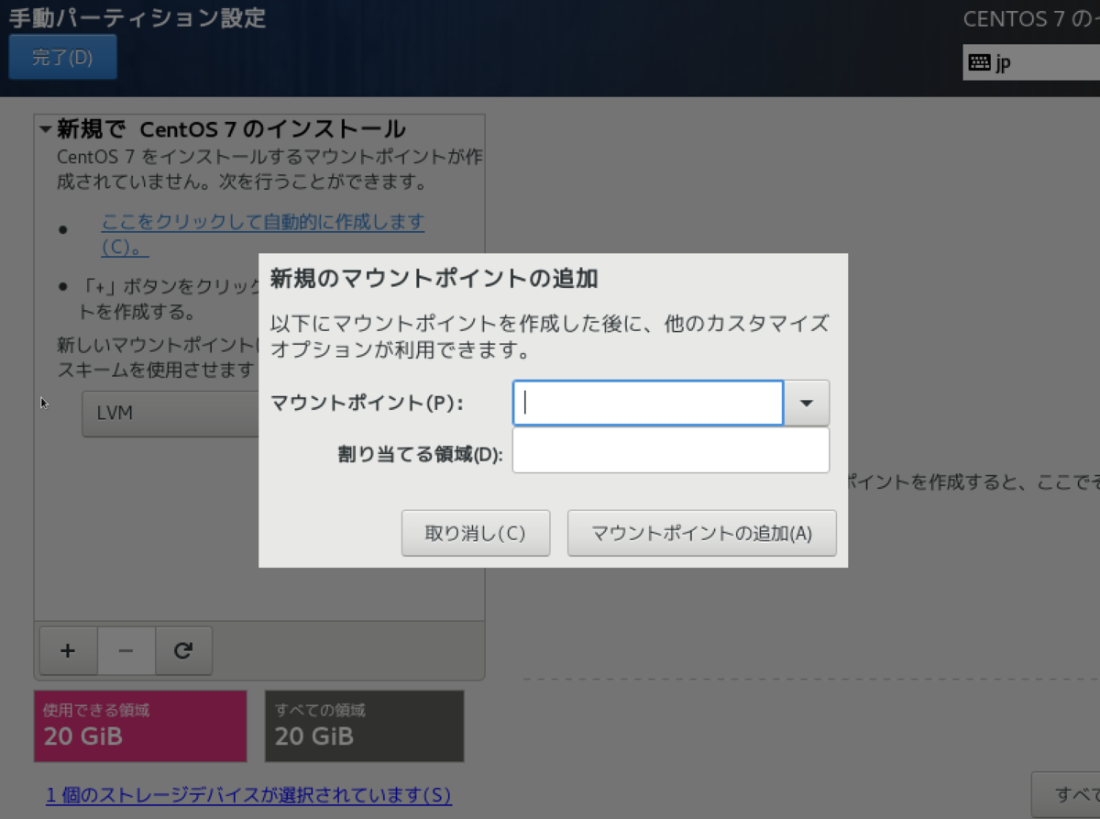Image resolution: width=1100 pixels, height=819 pixels.
Task: Click the すべての領域 20 GiB indicator
Action: tap(364, 725)
